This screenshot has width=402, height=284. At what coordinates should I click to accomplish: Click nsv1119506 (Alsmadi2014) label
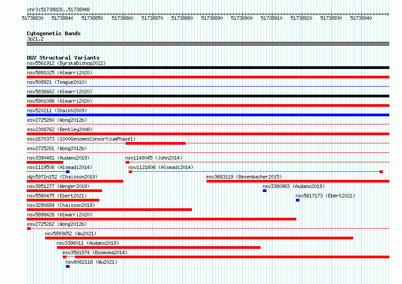click(60, 167)
